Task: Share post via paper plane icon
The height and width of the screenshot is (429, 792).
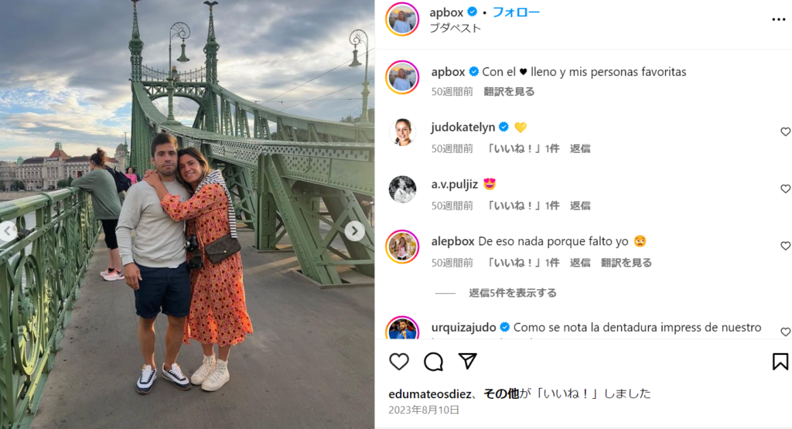Action: tap(468, 361)
